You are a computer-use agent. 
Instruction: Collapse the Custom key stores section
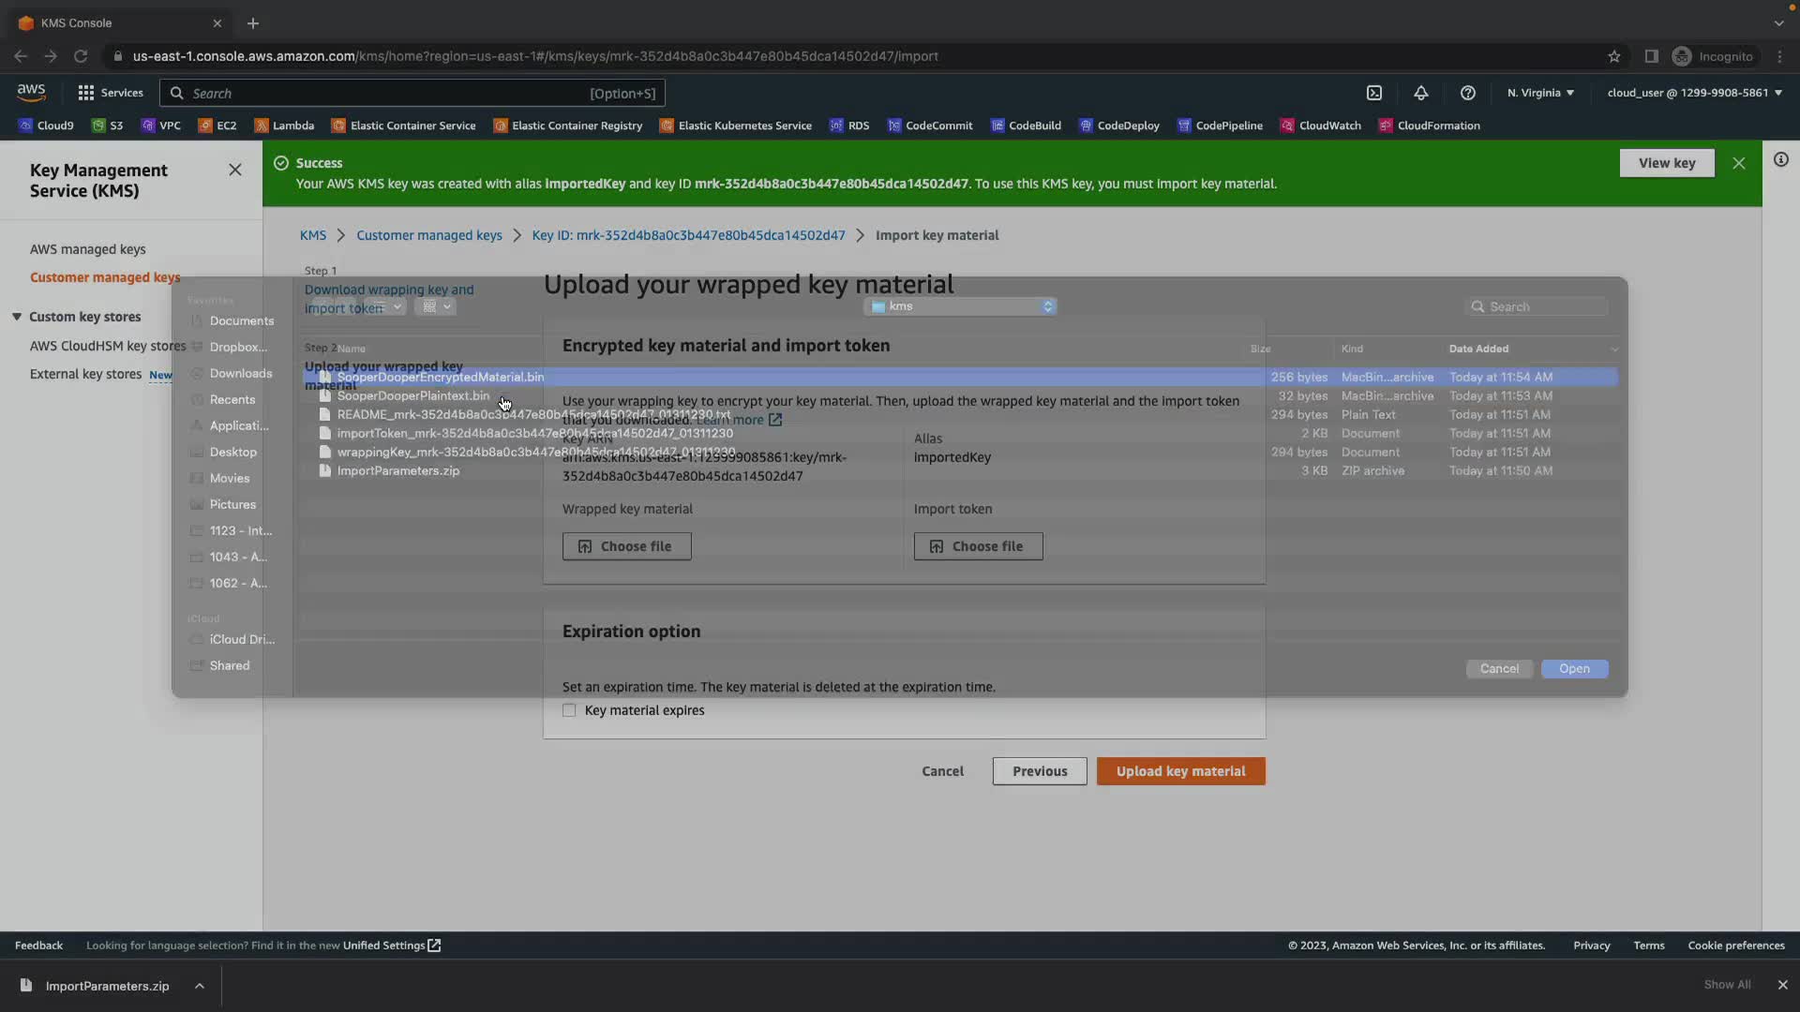click(x=17, y=317)
